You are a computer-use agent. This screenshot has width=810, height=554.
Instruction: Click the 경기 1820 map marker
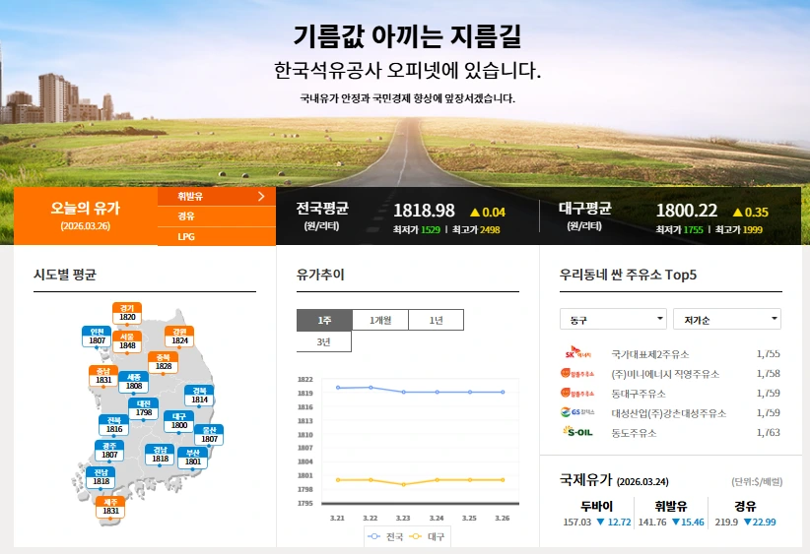coord(127,313)
